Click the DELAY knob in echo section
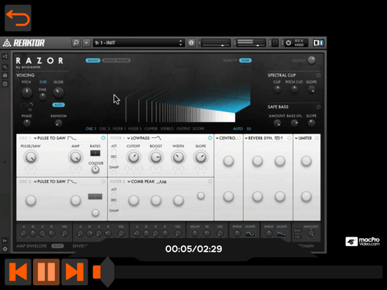Screen dimensions: 387x290 pos(195,233)
